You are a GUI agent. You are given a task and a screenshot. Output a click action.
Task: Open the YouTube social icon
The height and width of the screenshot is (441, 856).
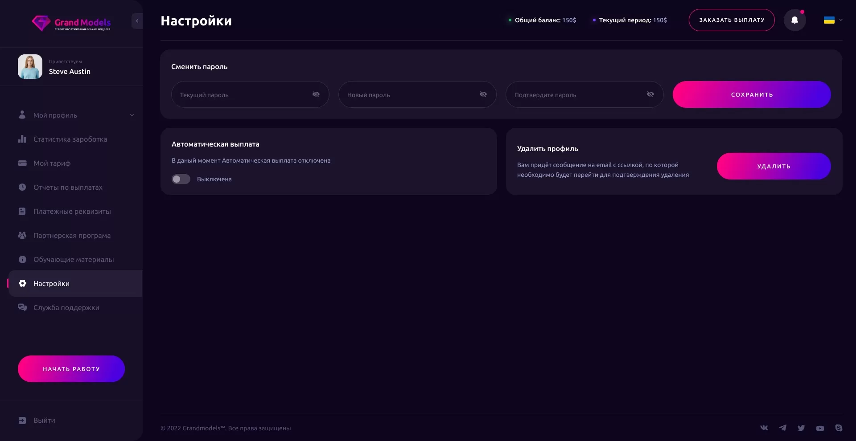[820, 428]
